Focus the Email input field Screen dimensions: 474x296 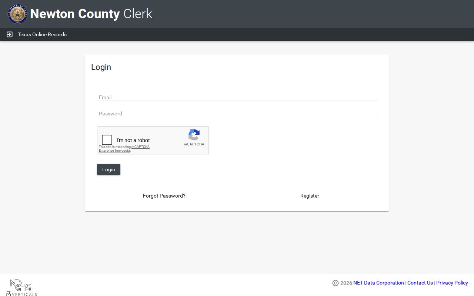coord(238,97)
